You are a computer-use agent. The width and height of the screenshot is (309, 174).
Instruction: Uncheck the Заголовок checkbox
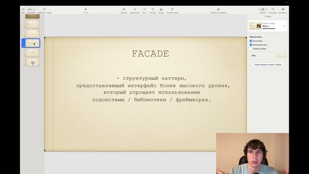(x=251, y=41)
